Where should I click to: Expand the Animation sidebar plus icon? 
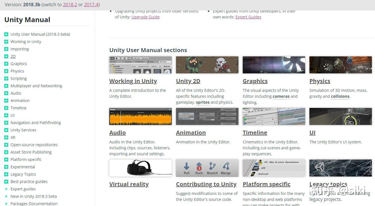tap(6, 101)
